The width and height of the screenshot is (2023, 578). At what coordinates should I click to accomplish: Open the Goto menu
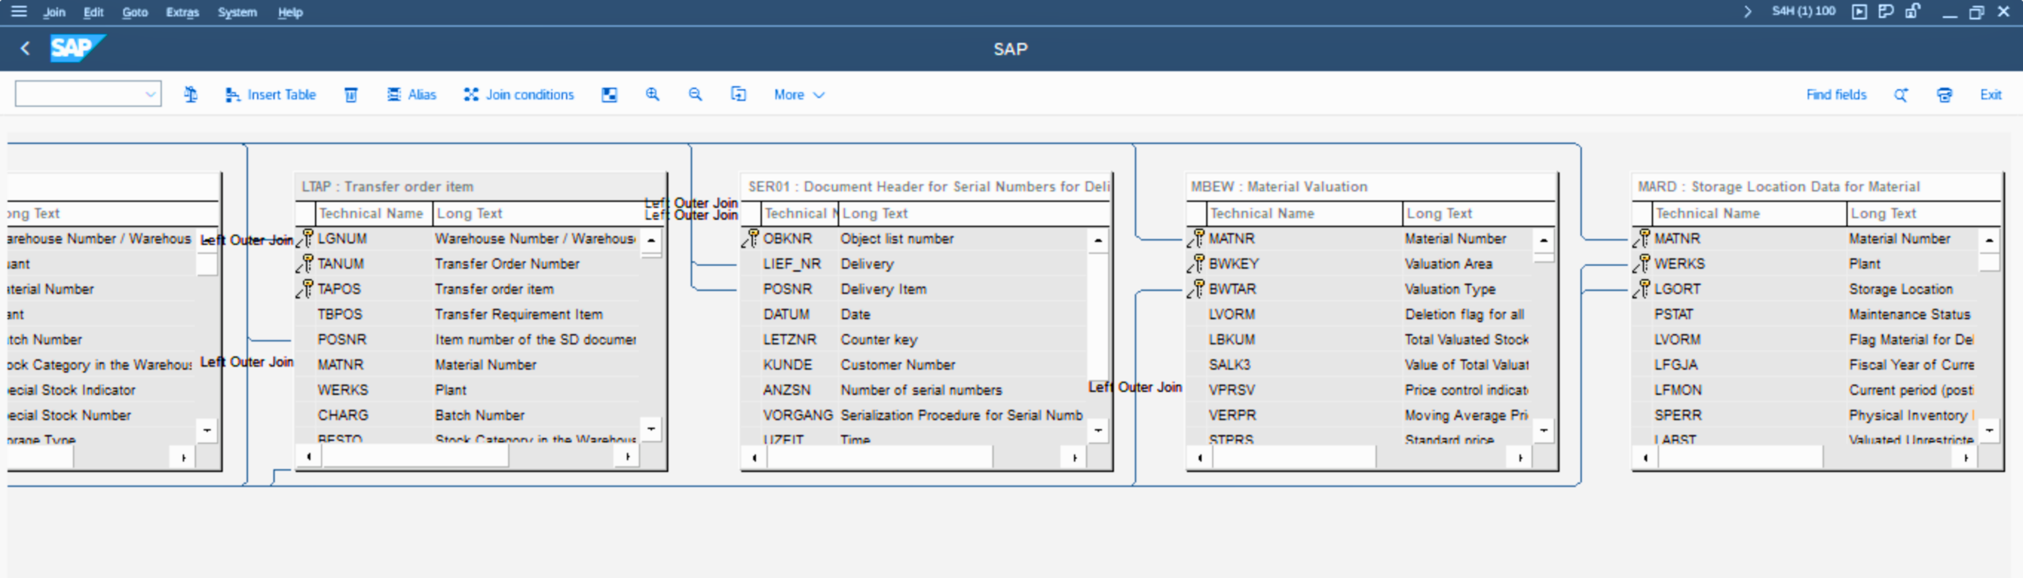click(x=134, y=12)
